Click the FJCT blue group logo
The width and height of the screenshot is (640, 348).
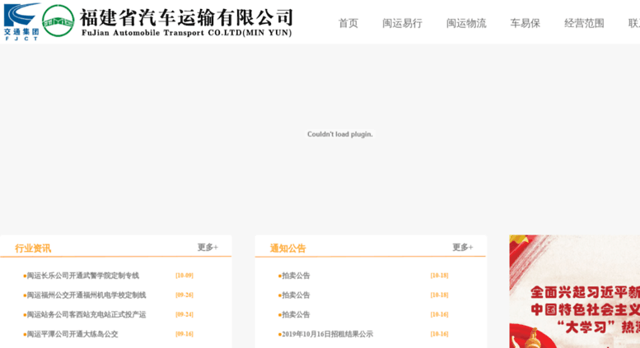pos(22,21)
